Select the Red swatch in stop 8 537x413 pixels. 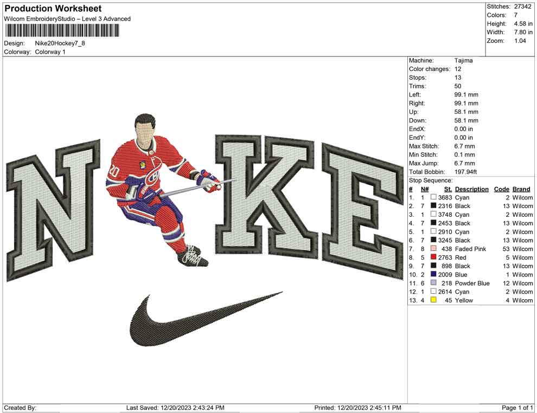click(x=433, y=257)
